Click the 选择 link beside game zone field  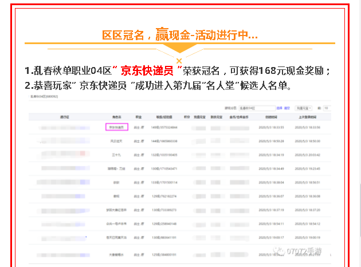pos(279,108)
